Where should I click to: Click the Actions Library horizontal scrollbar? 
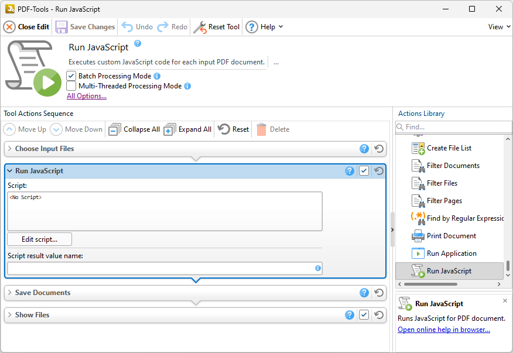(430, 285)
